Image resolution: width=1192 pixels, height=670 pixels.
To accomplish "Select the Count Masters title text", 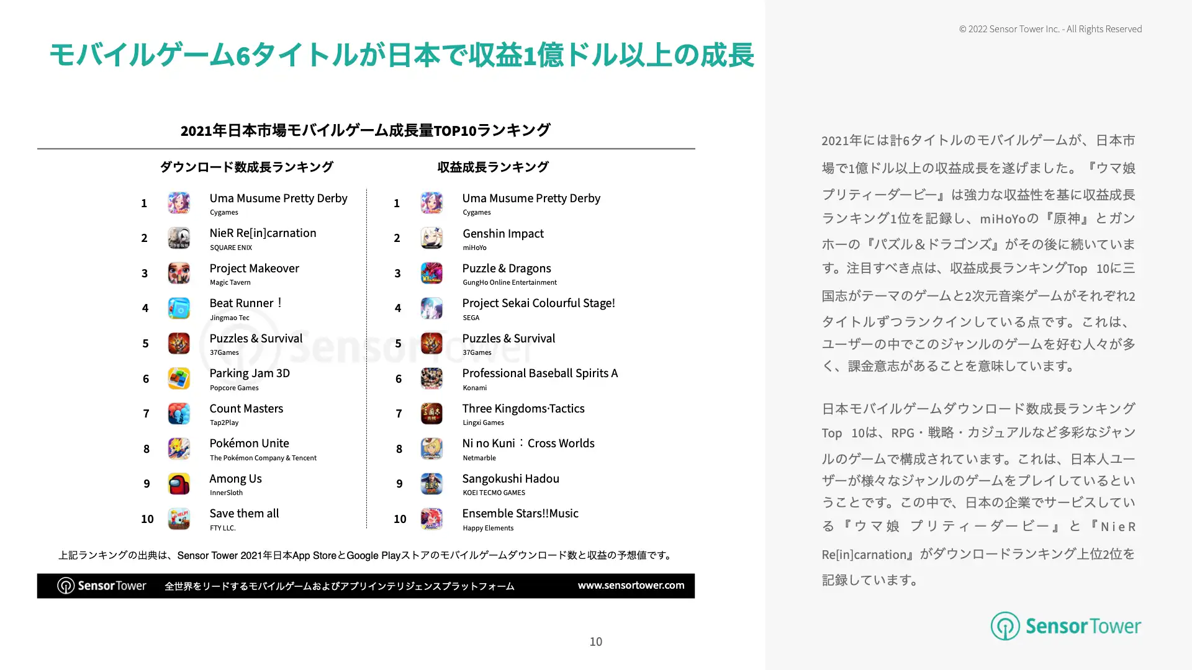I will point(246,409).
